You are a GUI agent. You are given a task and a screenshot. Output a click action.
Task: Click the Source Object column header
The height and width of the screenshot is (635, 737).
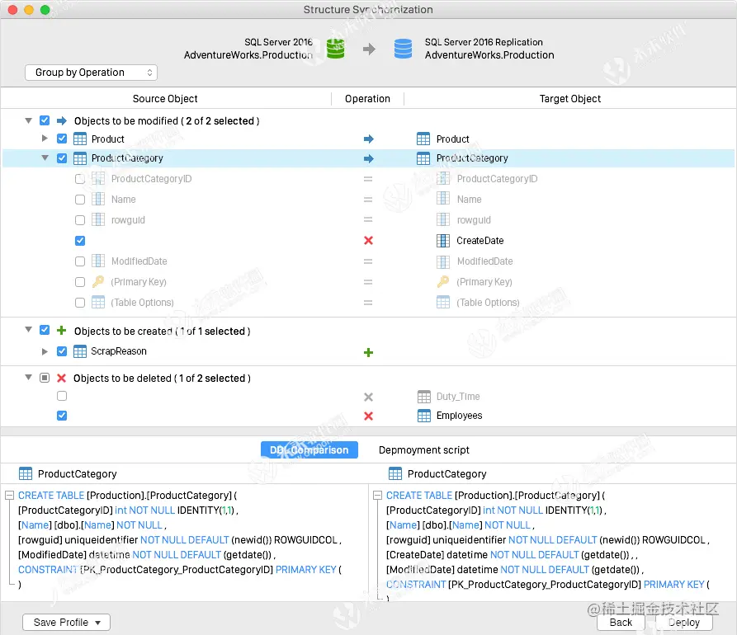tap(165, 99)
